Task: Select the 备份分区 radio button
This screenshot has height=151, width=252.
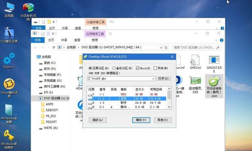Action: tap(122, 68)
